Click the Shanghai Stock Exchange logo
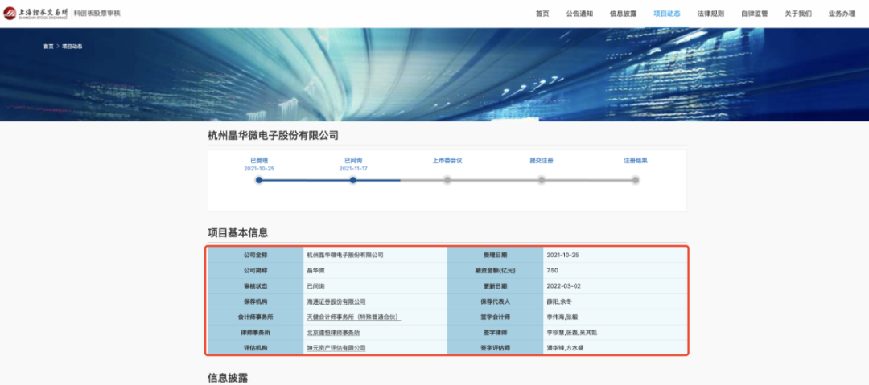Image resolution: width=869 pixels, height=385 pixels. click(x=36, y=14)
